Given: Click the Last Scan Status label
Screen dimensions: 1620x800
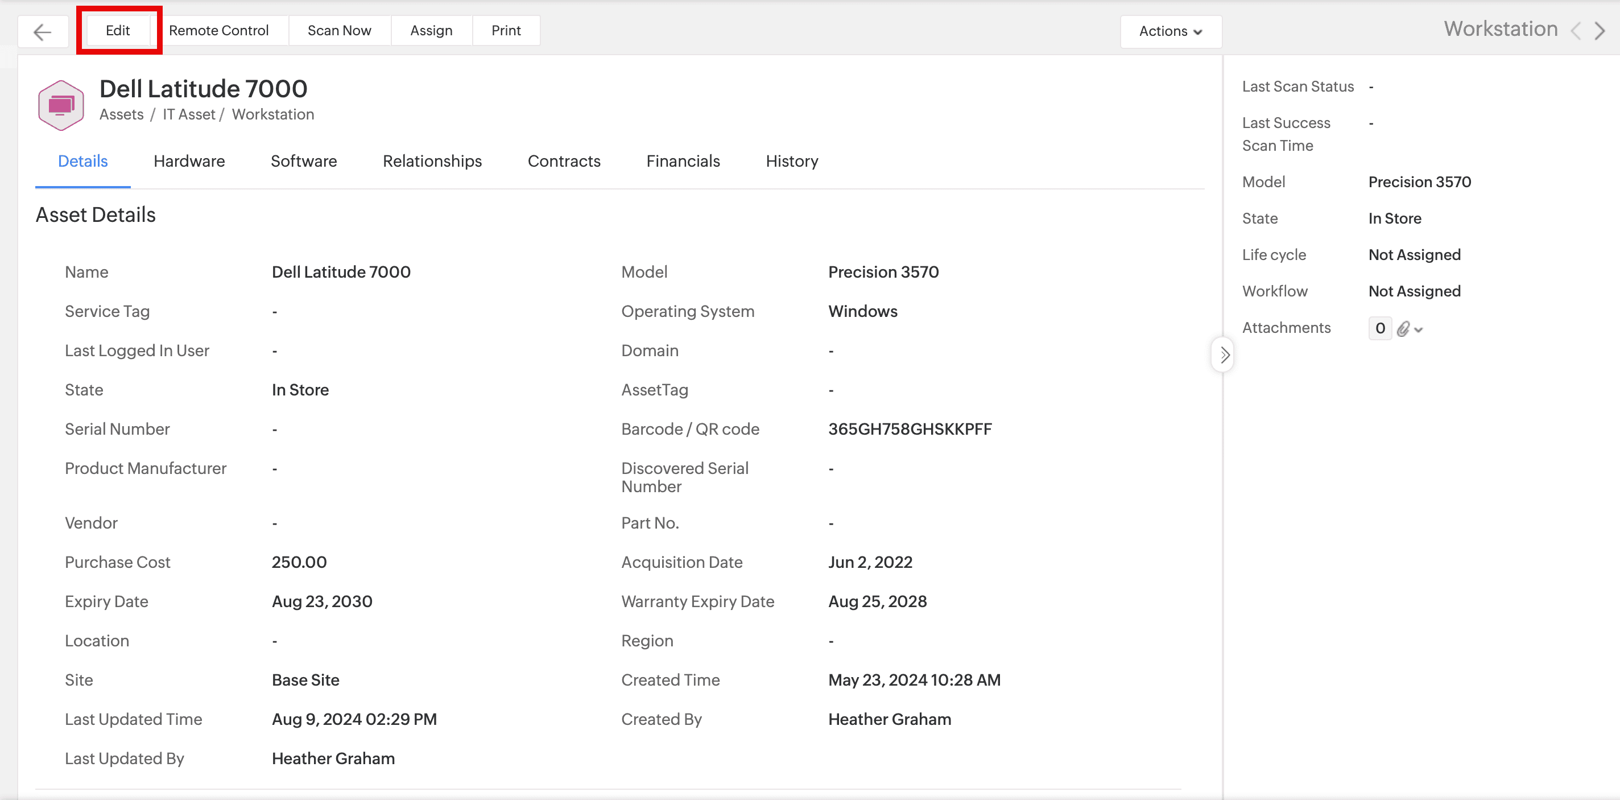Looking at the screenshot, I should click(1298, 87).
